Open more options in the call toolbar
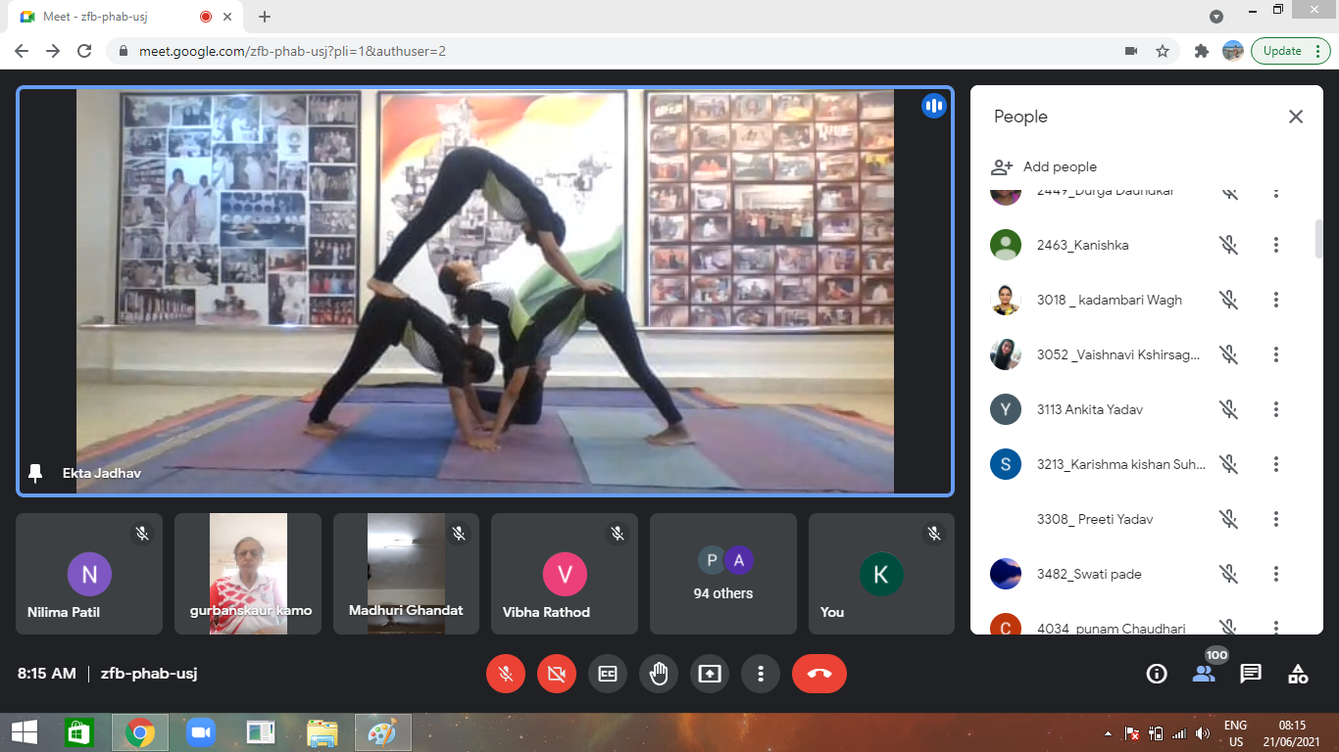Image resolution: width=1339 pixels, height=752 pixels. tap(761, 674)
